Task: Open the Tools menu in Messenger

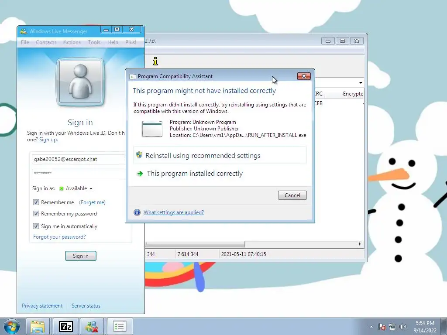Action: (x=94, y=42)
